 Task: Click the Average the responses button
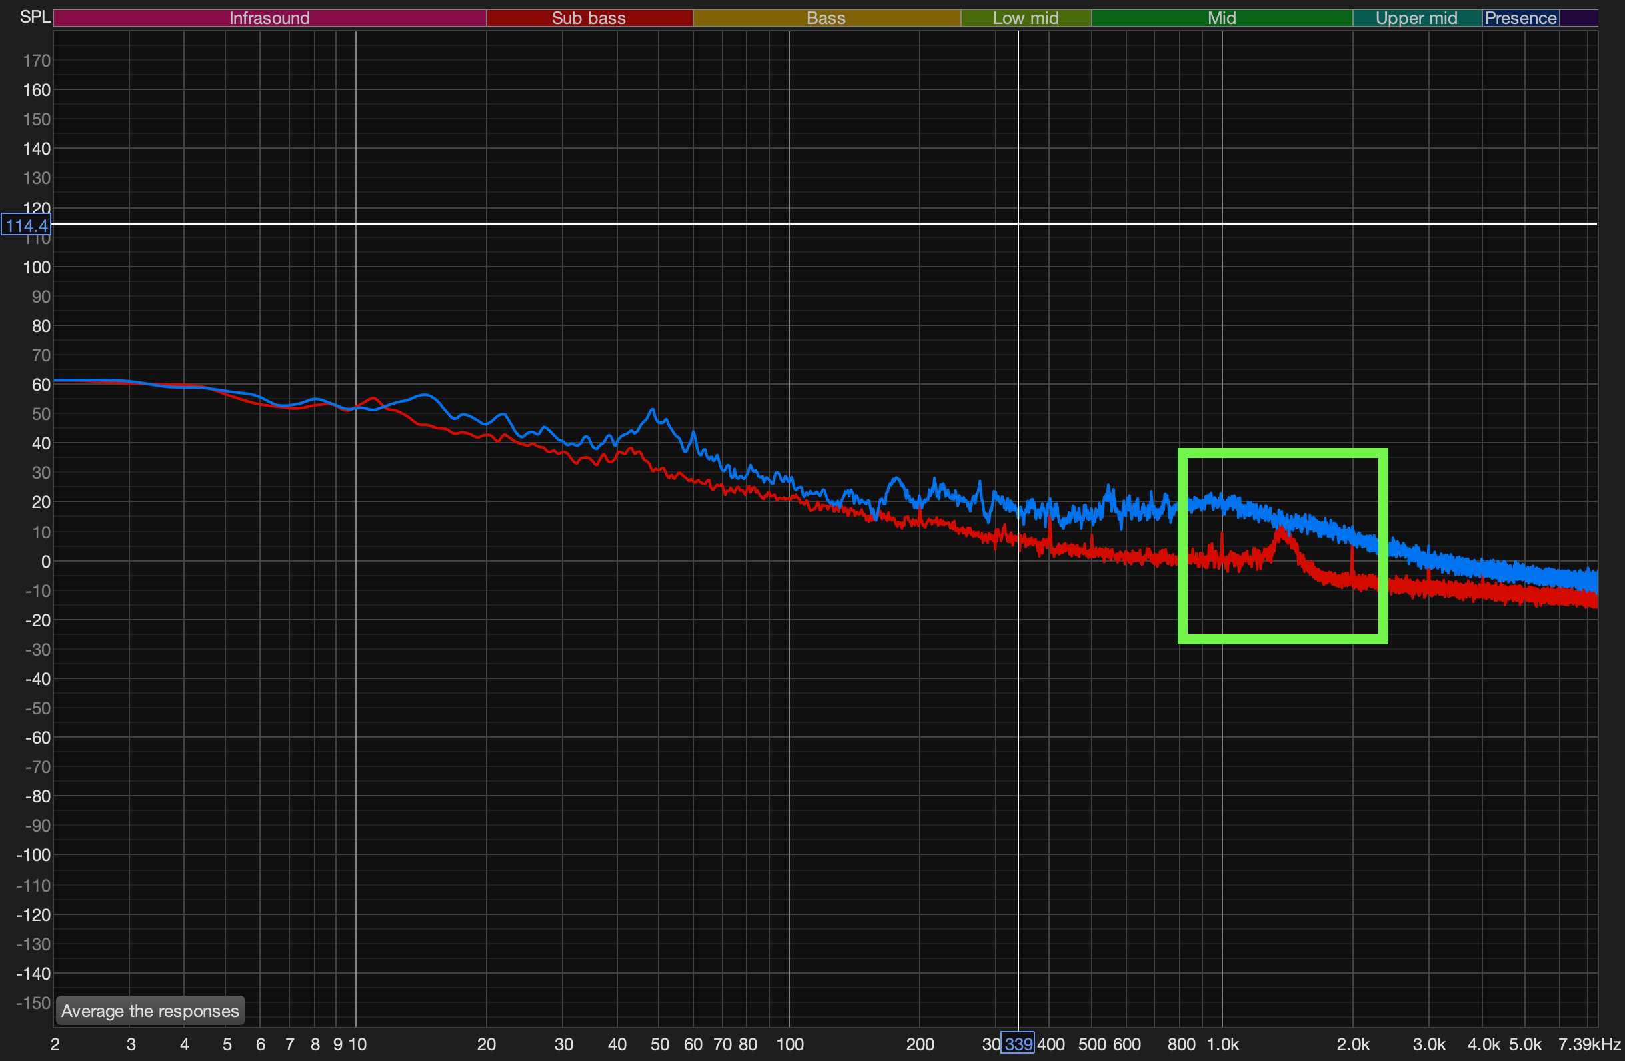point(149,1010)
